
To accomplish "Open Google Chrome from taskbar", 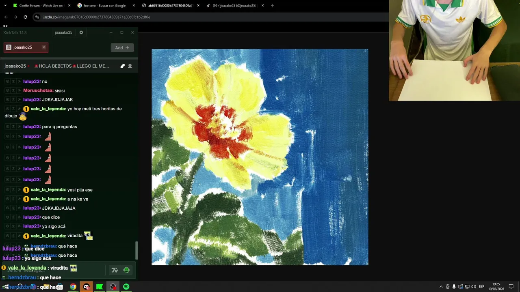I will click(x=73, y=287).
